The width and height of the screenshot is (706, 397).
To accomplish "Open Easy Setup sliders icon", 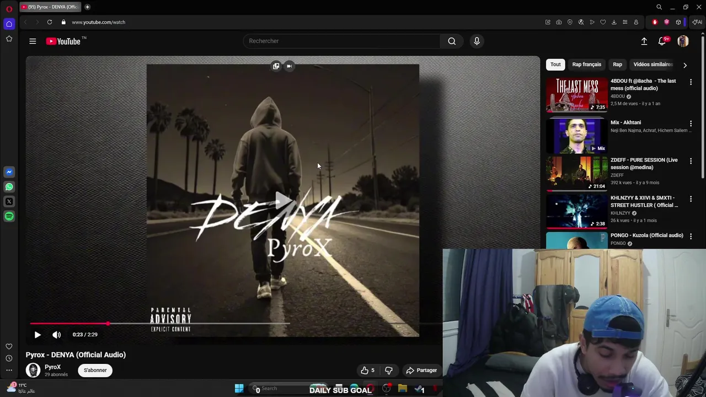I will 625,22.
